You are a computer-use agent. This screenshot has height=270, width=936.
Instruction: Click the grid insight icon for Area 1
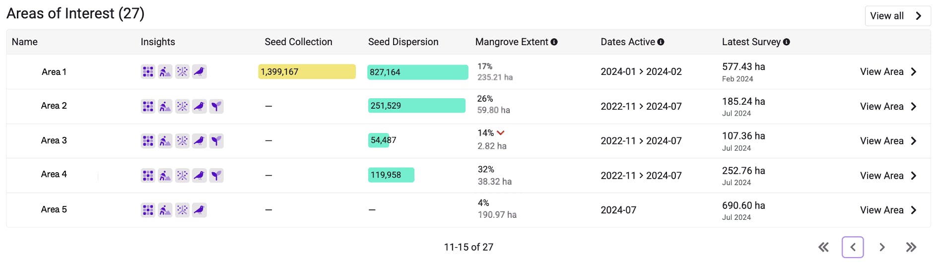(x=148, y=71)
